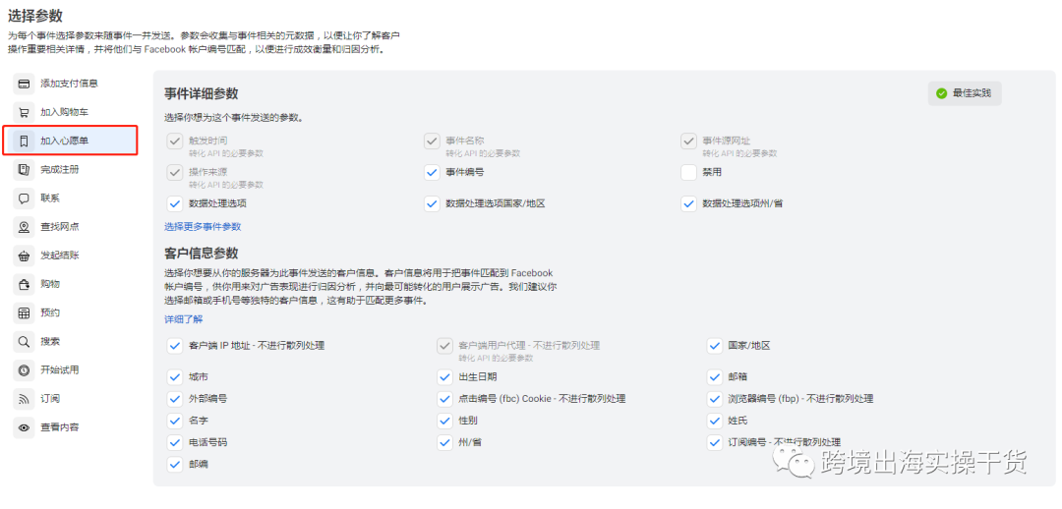Toggle 数据处理选项国家/地区 checkbox
This screenshot has width=1062, height=509.
pyautogui.click(x=432, y=203)
